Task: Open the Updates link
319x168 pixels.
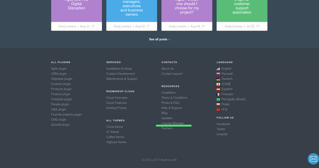Action: [x=167, y=118]
